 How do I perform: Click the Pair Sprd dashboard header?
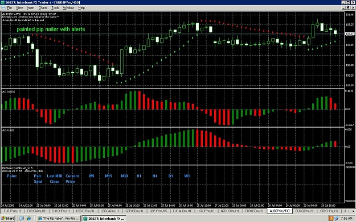[38, 178]
